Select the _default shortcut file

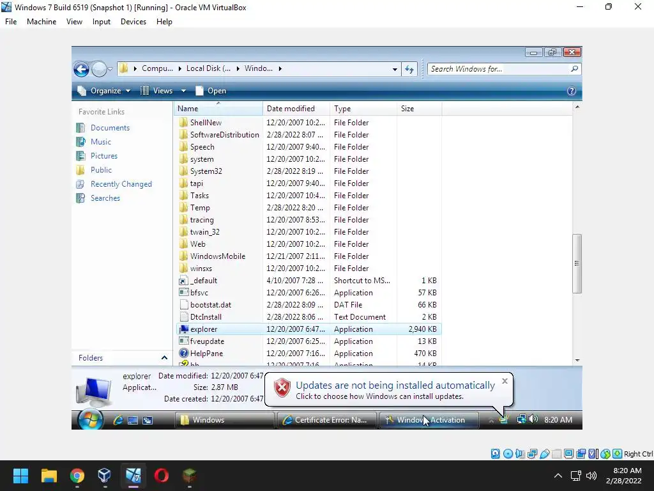click(204, 281)
